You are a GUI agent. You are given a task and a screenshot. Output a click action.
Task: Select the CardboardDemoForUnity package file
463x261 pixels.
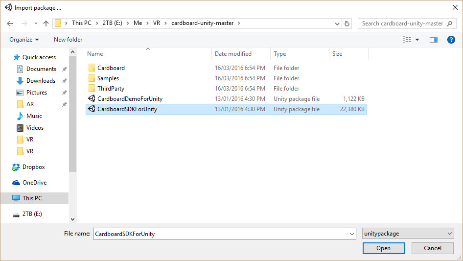(130, 99)
